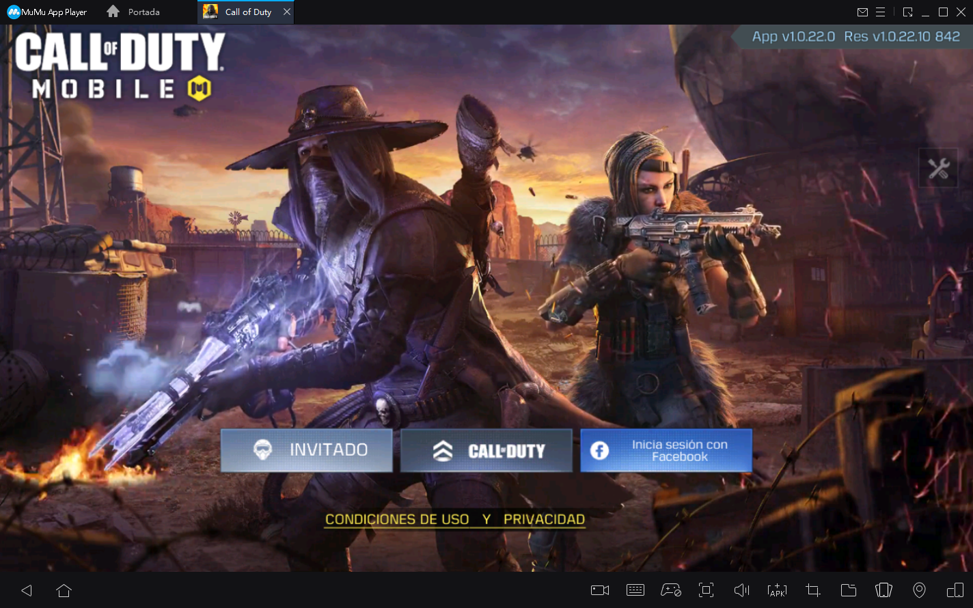The height and width of the screenshot is (608, 973).
Task: Open the shared folder icon
Action: [849, 590]
